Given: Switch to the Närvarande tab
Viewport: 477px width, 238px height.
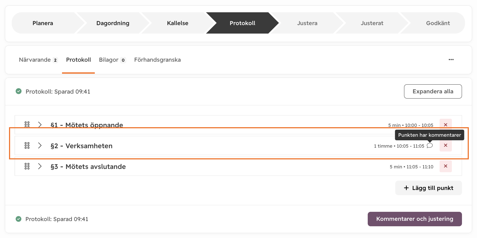Looking at the screenshot, I should [38, 60].
